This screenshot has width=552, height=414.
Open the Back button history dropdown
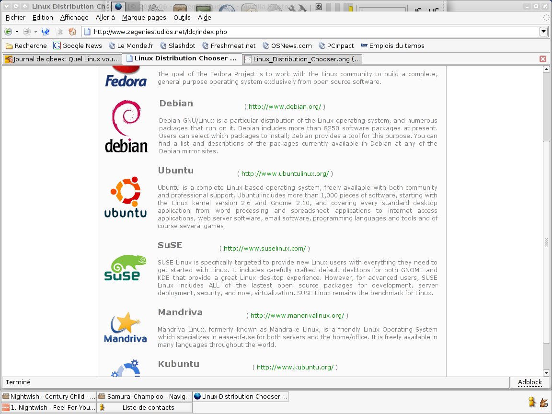tap(17, 32)
